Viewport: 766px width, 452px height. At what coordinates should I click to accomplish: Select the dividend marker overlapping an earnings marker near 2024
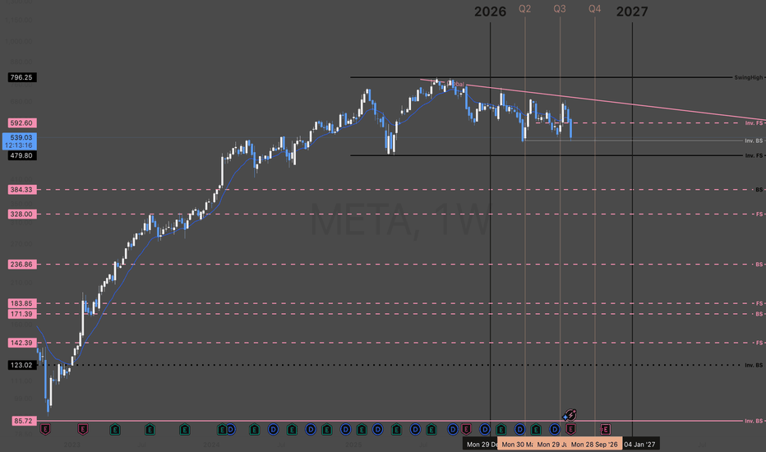[x=231, y=430]
